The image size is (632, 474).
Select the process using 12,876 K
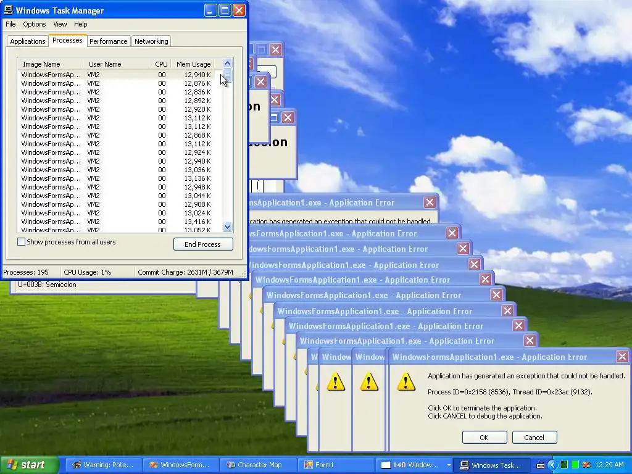click(119, 83)
